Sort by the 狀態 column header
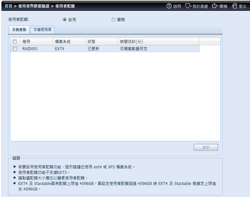Screen dimensions: 250x197 101,41
